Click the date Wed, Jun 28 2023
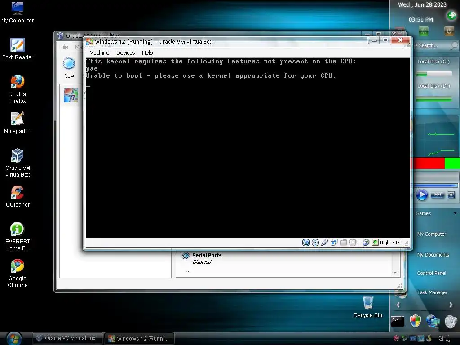Image resolution: width=460 pixels, height=345 pixels. coord(422,4)
